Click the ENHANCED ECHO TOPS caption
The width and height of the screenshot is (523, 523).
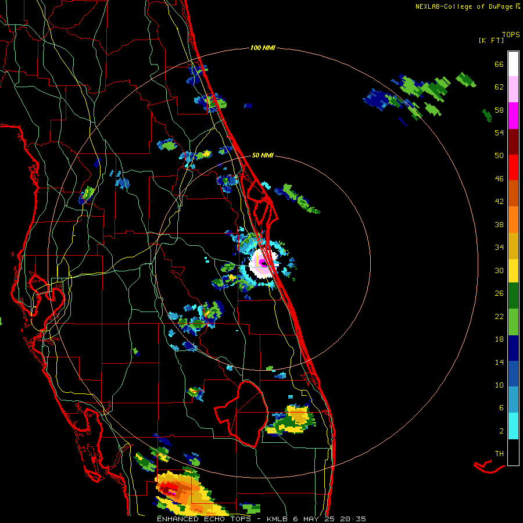tap(204, 519)
